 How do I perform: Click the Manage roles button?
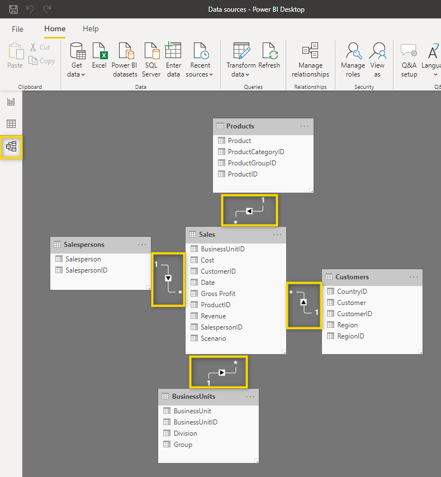tap(353, 60)
